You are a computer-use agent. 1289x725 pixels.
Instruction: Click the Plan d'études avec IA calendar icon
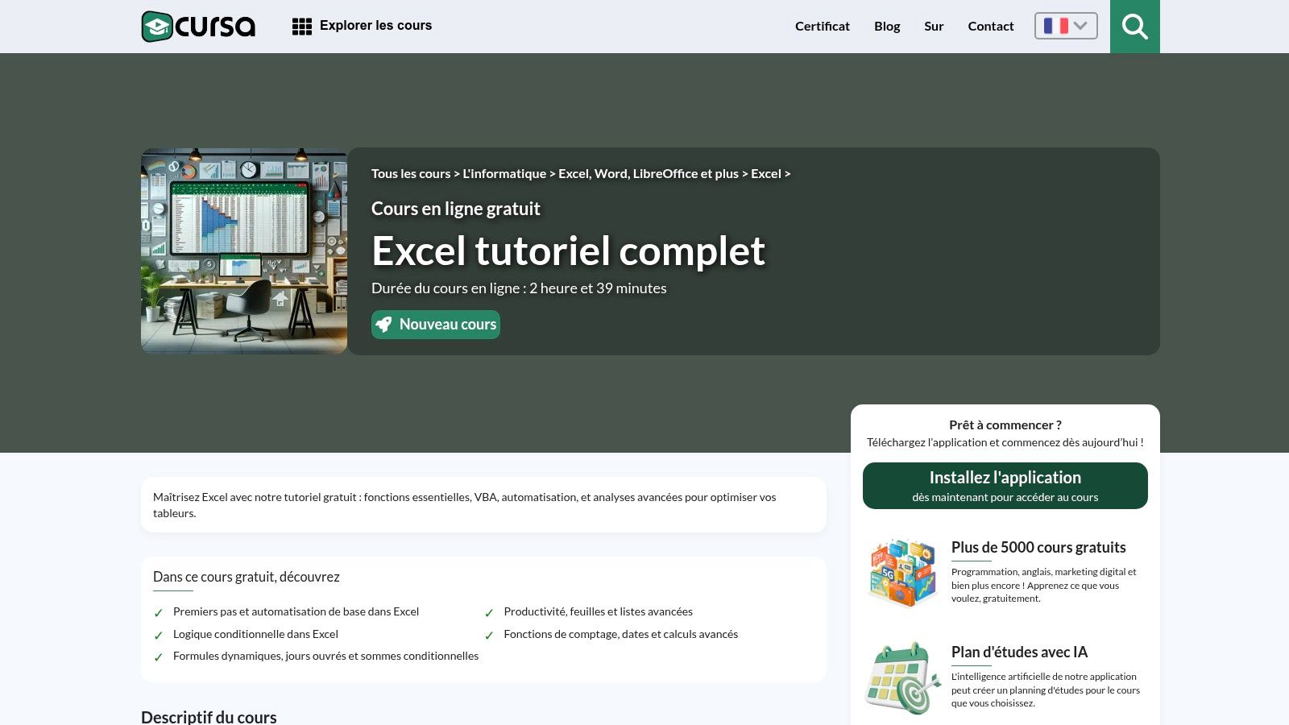[x=903, y=677]
